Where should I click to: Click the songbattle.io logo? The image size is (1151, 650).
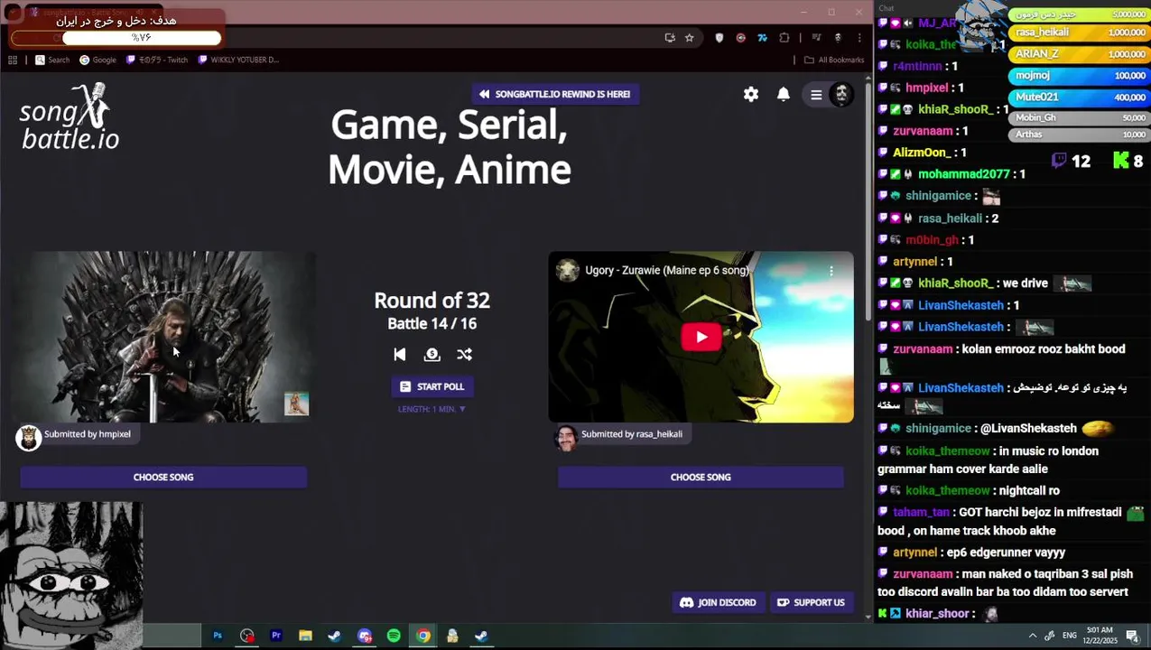70,116
